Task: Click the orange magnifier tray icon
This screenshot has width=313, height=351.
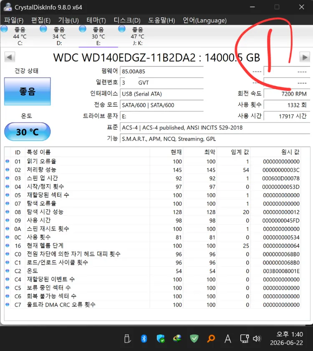Action: coord(211,338)
